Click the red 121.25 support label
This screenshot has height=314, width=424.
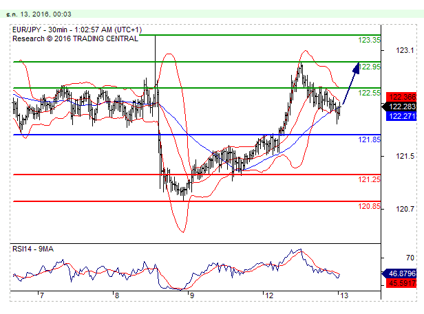(369, 179)
